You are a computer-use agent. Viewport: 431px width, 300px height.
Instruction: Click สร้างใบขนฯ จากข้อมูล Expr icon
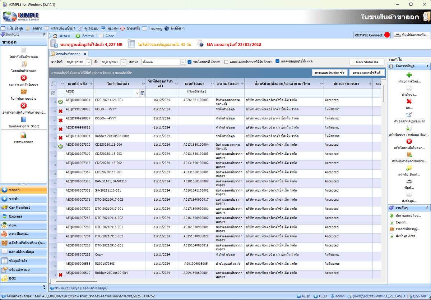[x=409, y=128]
